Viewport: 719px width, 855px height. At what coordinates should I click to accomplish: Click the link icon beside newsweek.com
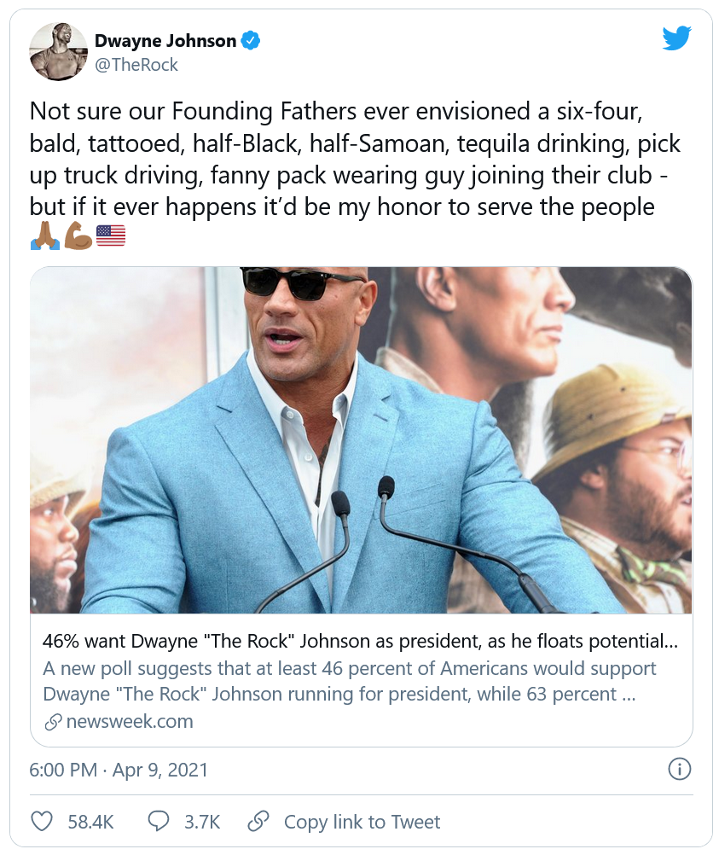point(53,722)
